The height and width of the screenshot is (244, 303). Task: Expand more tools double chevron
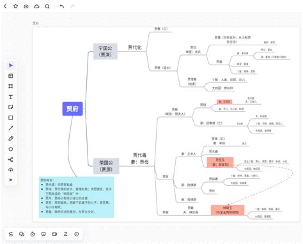11,180
